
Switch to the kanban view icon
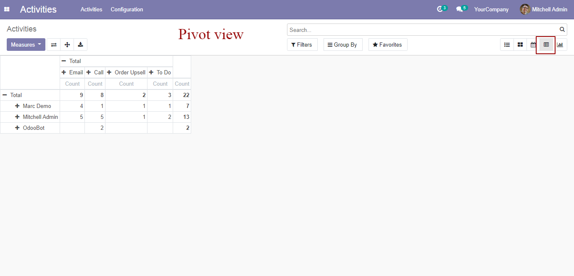pyautogui.click(x=520, y=45)
